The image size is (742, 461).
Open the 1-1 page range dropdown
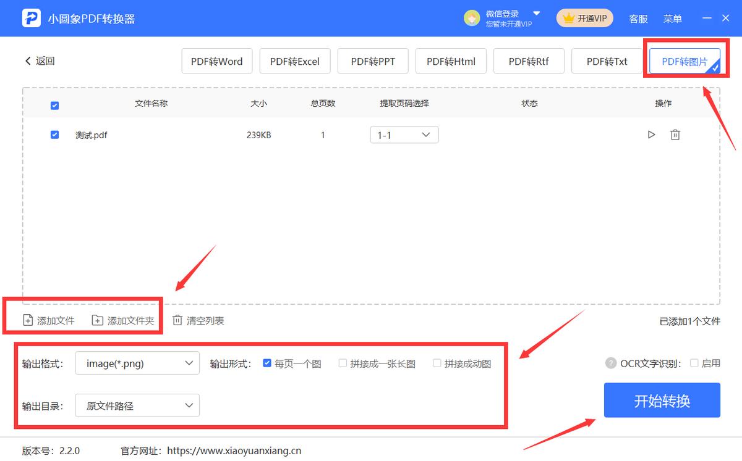404,135
